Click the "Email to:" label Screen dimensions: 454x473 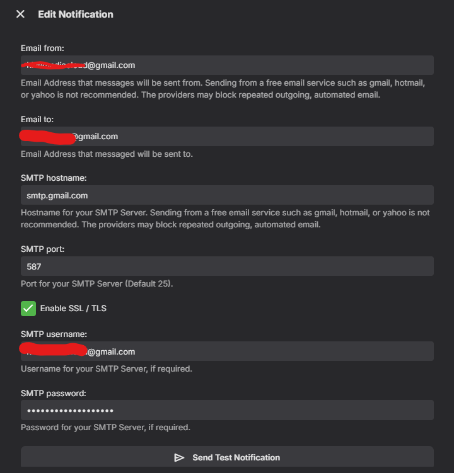pos(38,119)
